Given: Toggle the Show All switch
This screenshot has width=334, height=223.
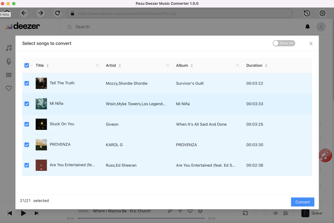Looking at the screenshot, I should 284,43.
